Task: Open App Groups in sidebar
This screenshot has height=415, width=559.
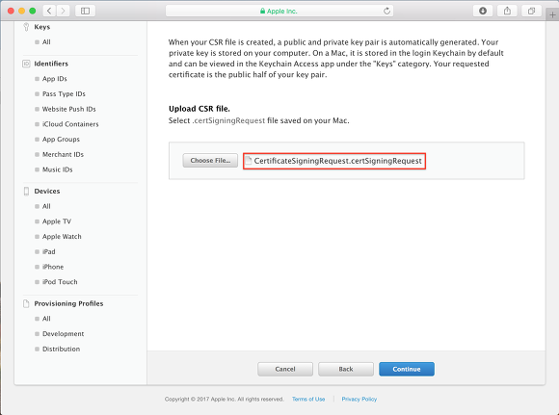Action: 61,140
